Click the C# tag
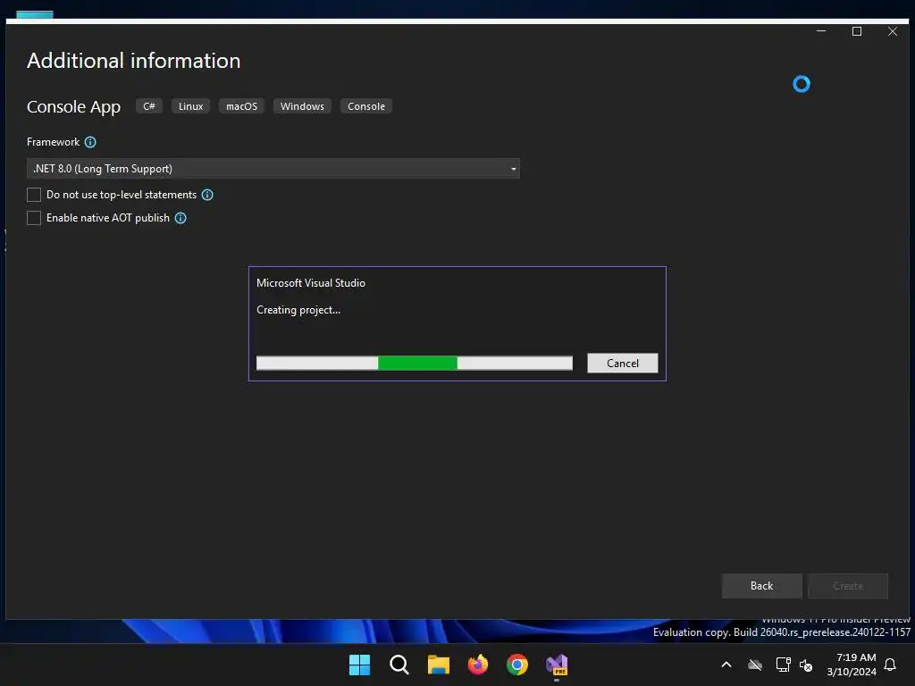Viewport: 915px width, 686px height. point(149,106)
